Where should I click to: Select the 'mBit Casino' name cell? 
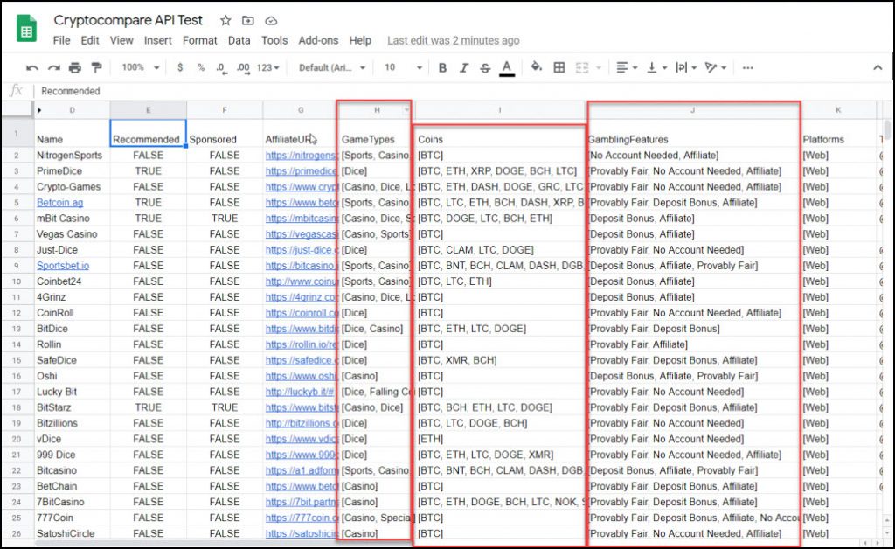pyautogui.click(x=72, y=219)
